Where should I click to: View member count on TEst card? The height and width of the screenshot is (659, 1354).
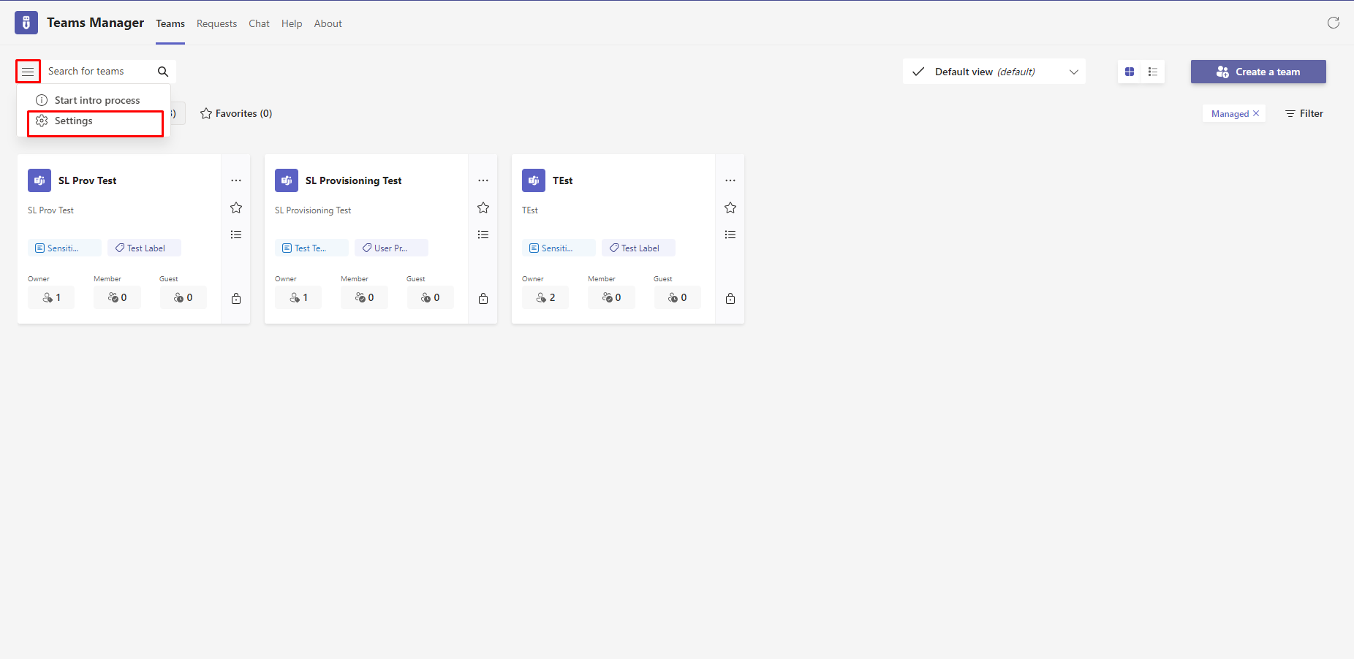pos(611,297)
